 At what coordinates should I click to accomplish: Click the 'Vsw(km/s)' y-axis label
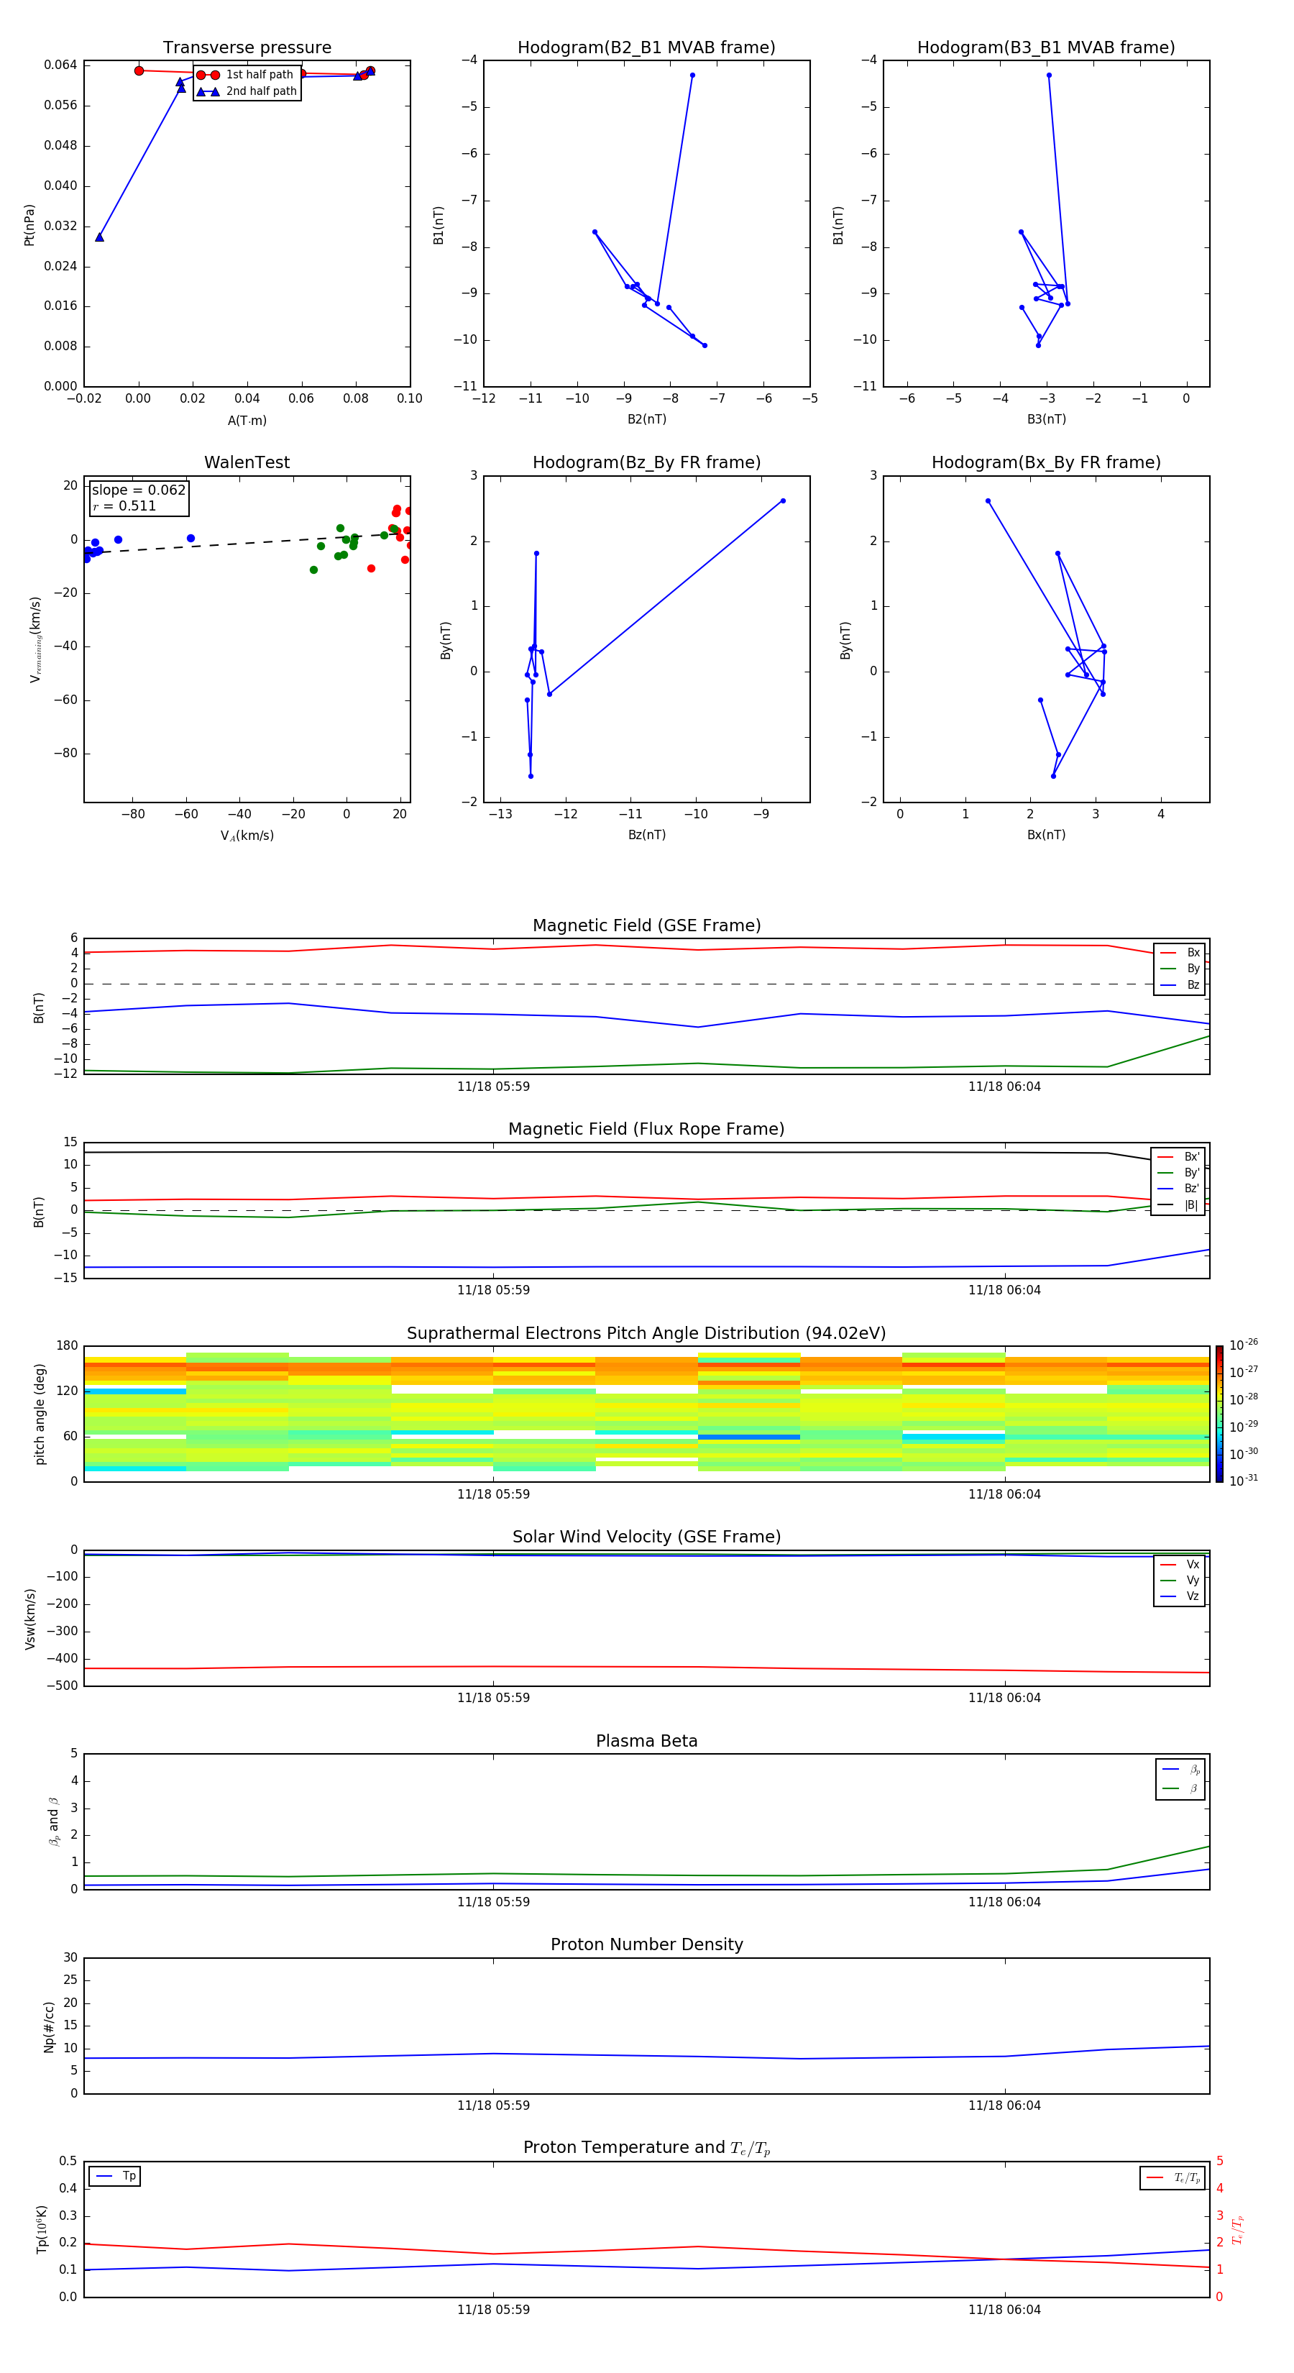tap(30, 1619)
